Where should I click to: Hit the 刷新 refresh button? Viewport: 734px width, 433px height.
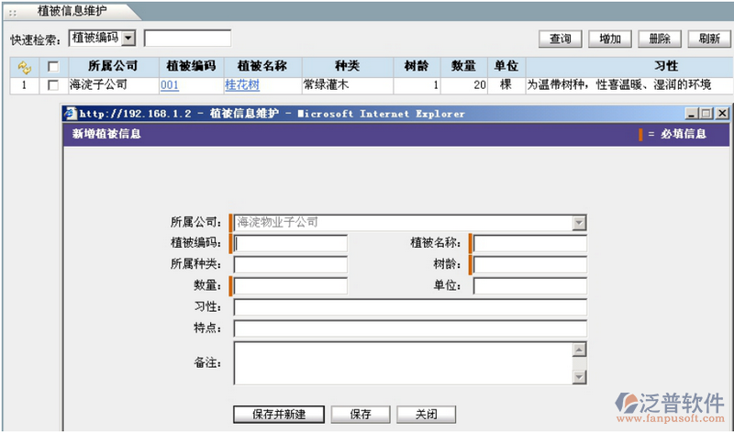(708, 39)
